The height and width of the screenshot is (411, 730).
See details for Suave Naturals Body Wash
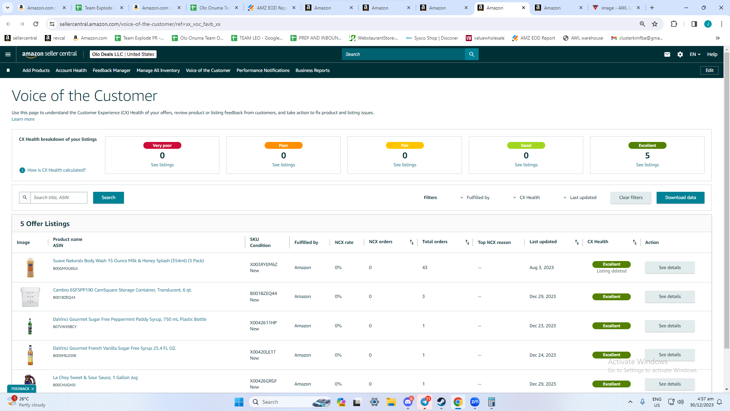pos(670,268)
